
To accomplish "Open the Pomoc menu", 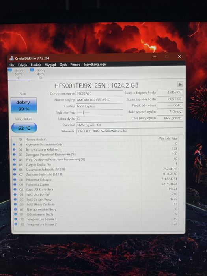I will pos(75,65).
